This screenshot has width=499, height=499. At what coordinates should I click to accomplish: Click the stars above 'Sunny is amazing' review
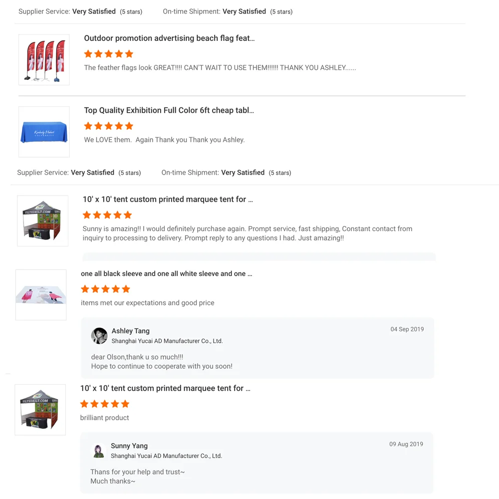tap(107, 215)
